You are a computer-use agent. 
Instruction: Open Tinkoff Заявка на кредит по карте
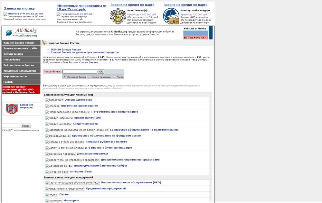(x=132, y=5)
